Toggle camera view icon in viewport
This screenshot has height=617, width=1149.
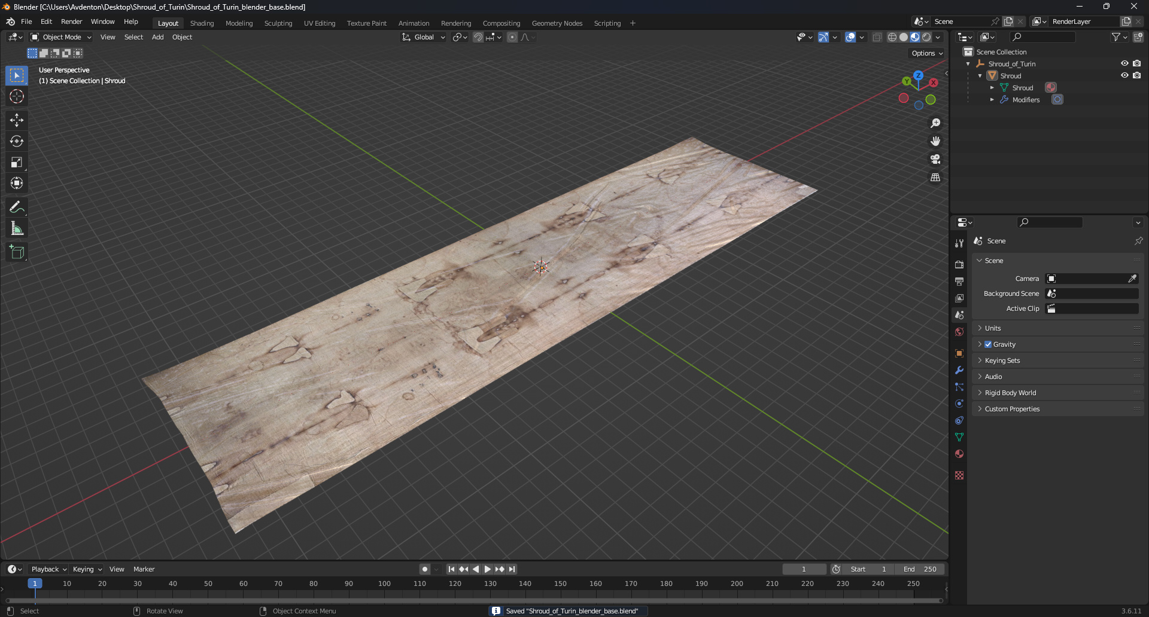935,159
